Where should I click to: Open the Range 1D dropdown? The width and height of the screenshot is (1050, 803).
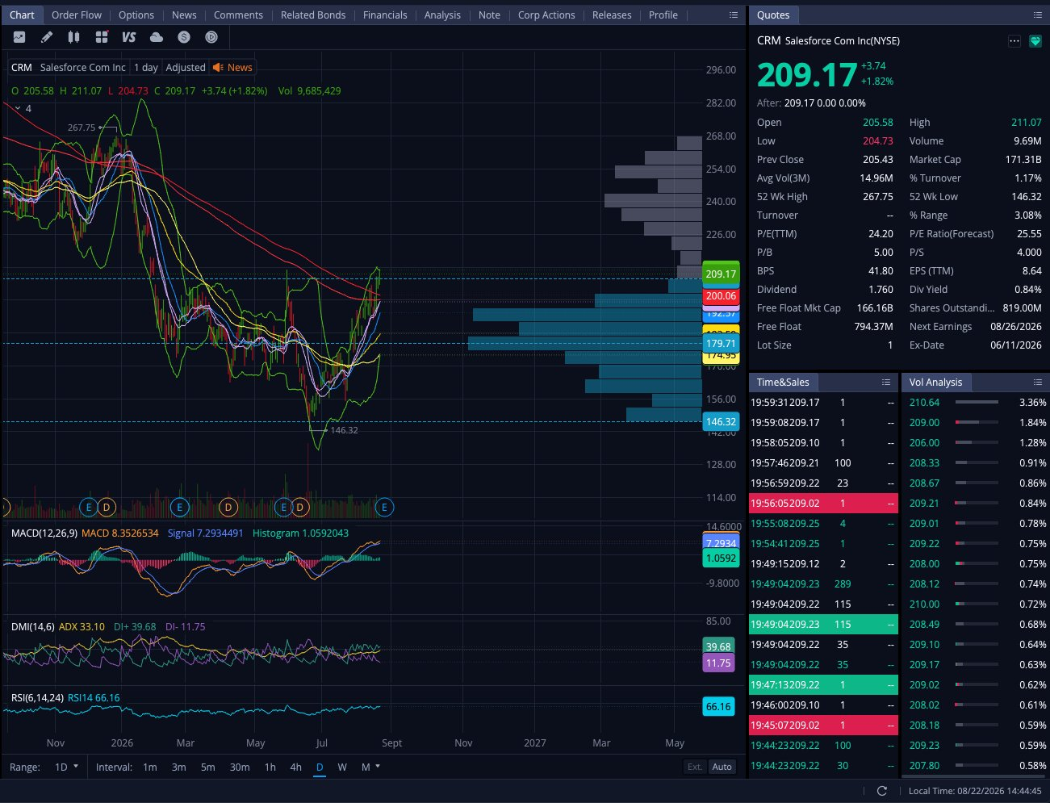[x=67, y=767]
